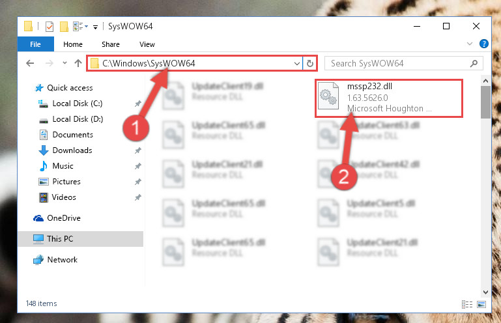Screen dimensions: 501x323
Task: Click the Back navigation arrow
Action: point(30,63)
